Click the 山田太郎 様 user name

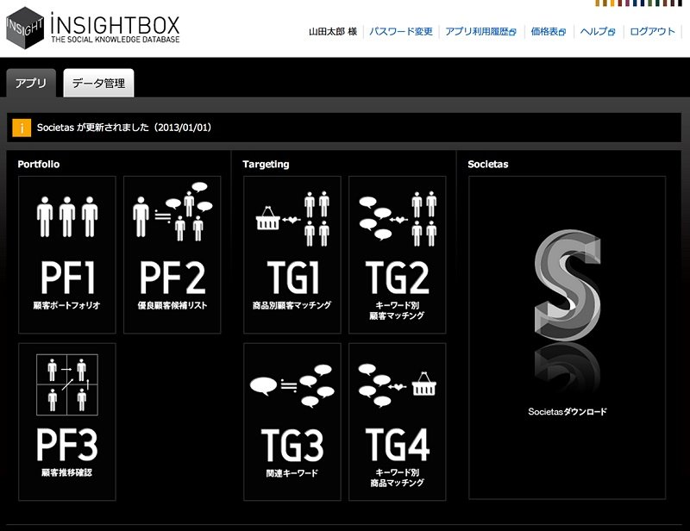pos(333,32)
